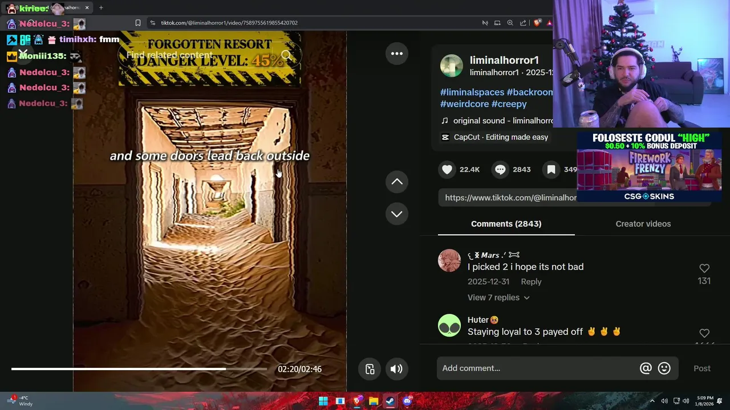Open the three-dots more options menu
The width and height of the screenshot is (730, 410).
(x=397, y=54)
